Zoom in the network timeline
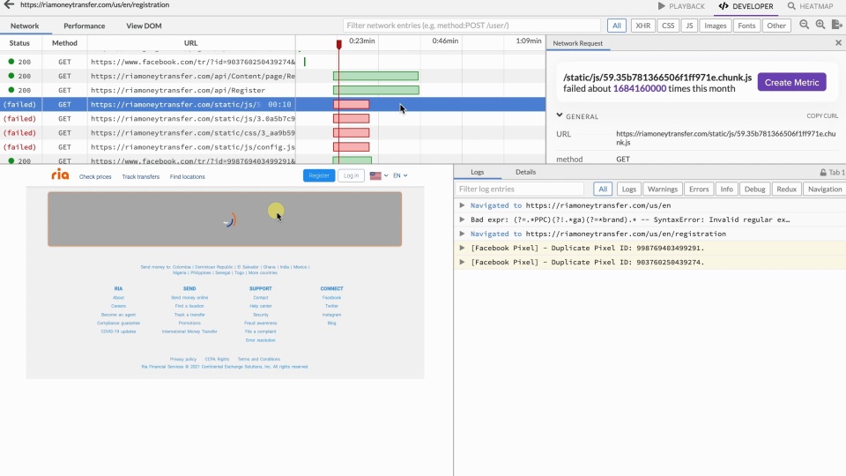The height and width of the screenshot is (476, 846). click(x=820, y=25)
